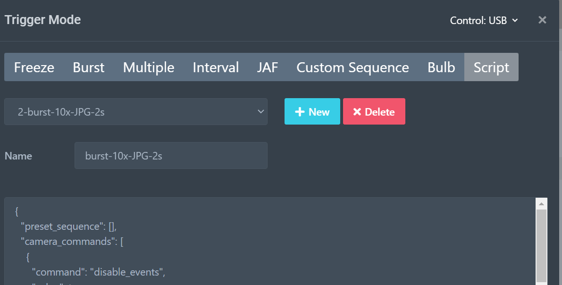Go to the Interval tab
Image resolution: width=562 pixels, height=285 pixels.
tap(216, 67)
